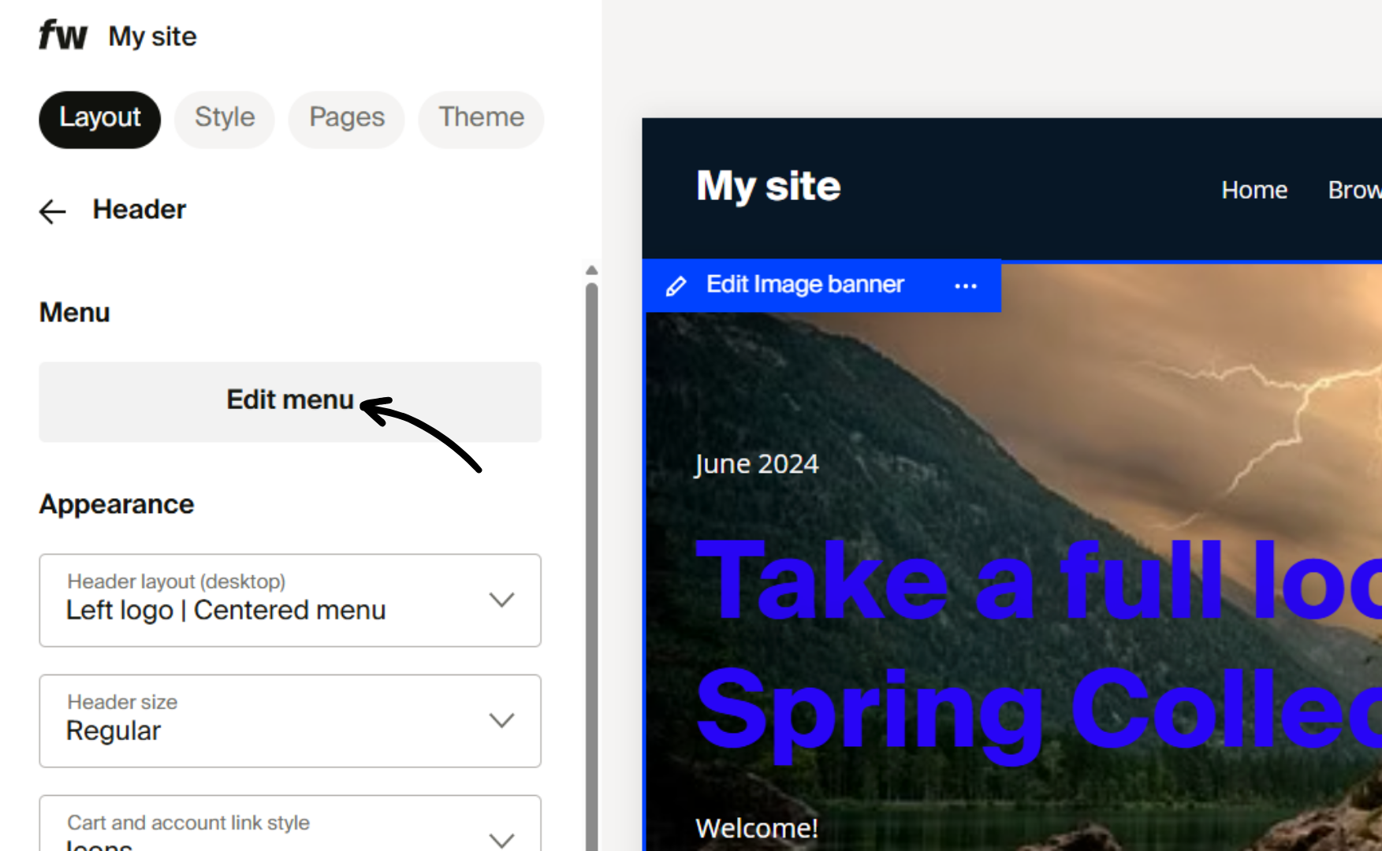Open the Header size dropdown
Screen dimensions: 1382x851
(x=502, y=720)
